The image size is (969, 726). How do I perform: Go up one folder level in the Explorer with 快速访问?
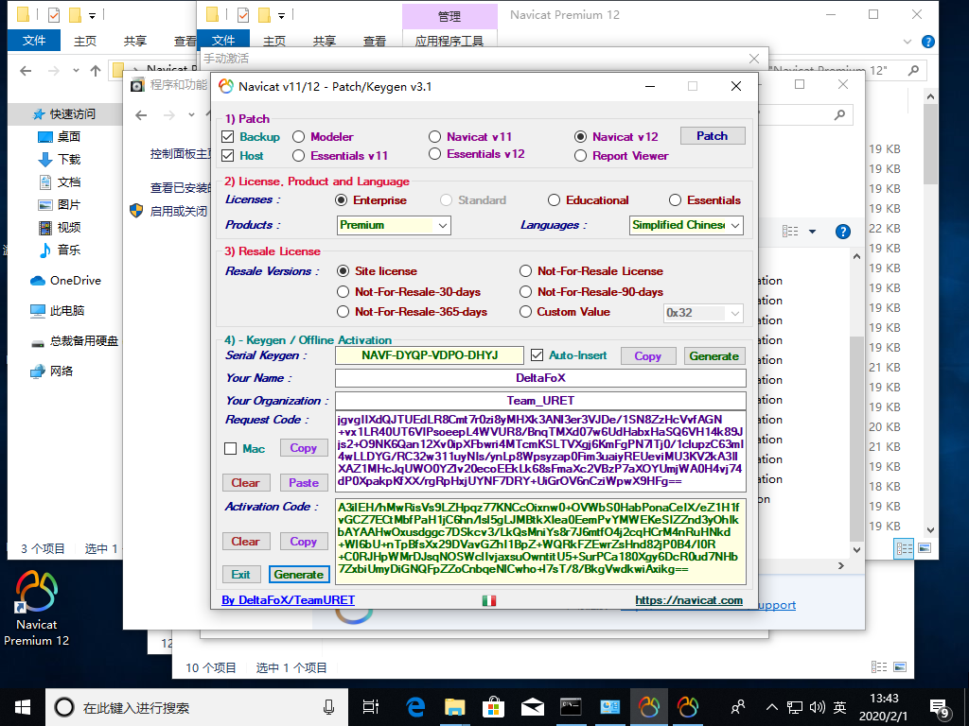pyautogui.click(x=96, y=70)
